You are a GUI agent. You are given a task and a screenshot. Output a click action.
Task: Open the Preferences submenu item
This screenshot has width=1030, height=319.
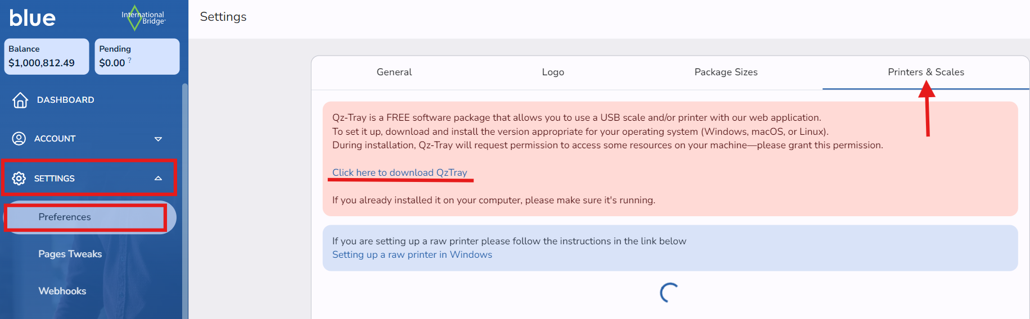65,217
